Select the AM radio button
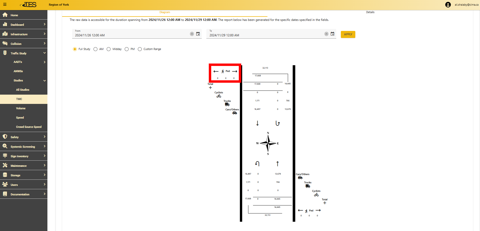The height and width of the screenshot is (231, 480). tap(96, 49)
